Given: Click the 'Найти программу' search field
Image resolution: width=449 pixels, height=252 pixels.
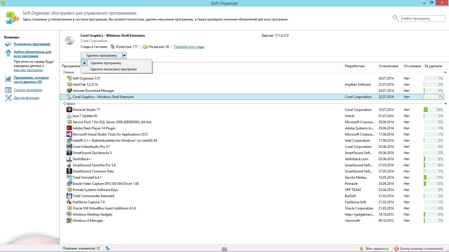Looking at the screenshot, I should coord(423,18).
